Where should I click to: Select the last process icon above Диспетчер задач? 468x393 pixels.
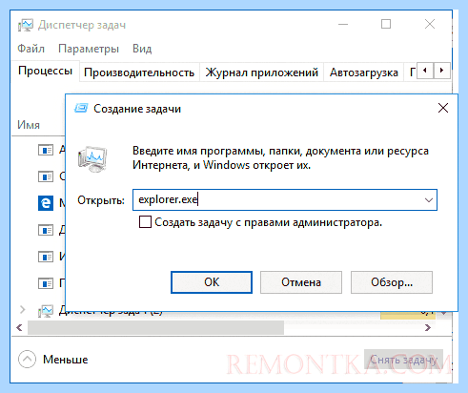click(x=46, y=283)
